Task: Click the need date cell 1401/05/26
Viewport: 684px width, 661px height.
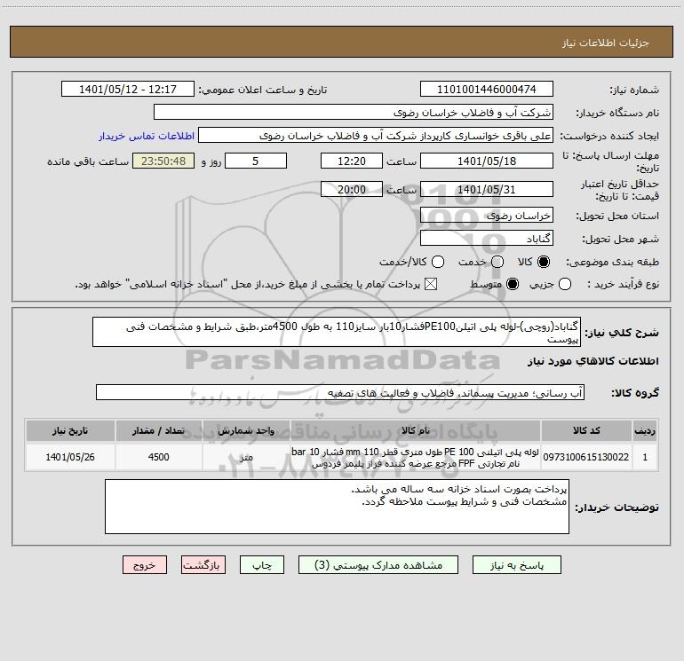Action: (70, 457)
